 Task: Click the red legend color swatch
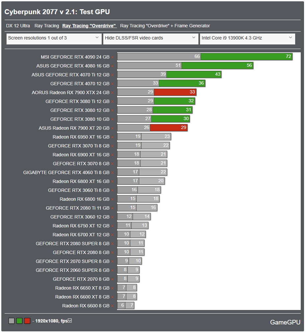[27, 321]
